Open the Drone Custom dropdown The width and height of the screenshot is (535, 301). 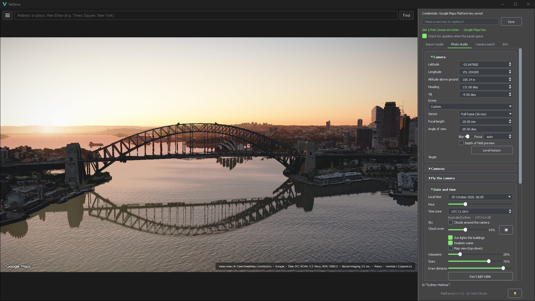pos(470,106)
